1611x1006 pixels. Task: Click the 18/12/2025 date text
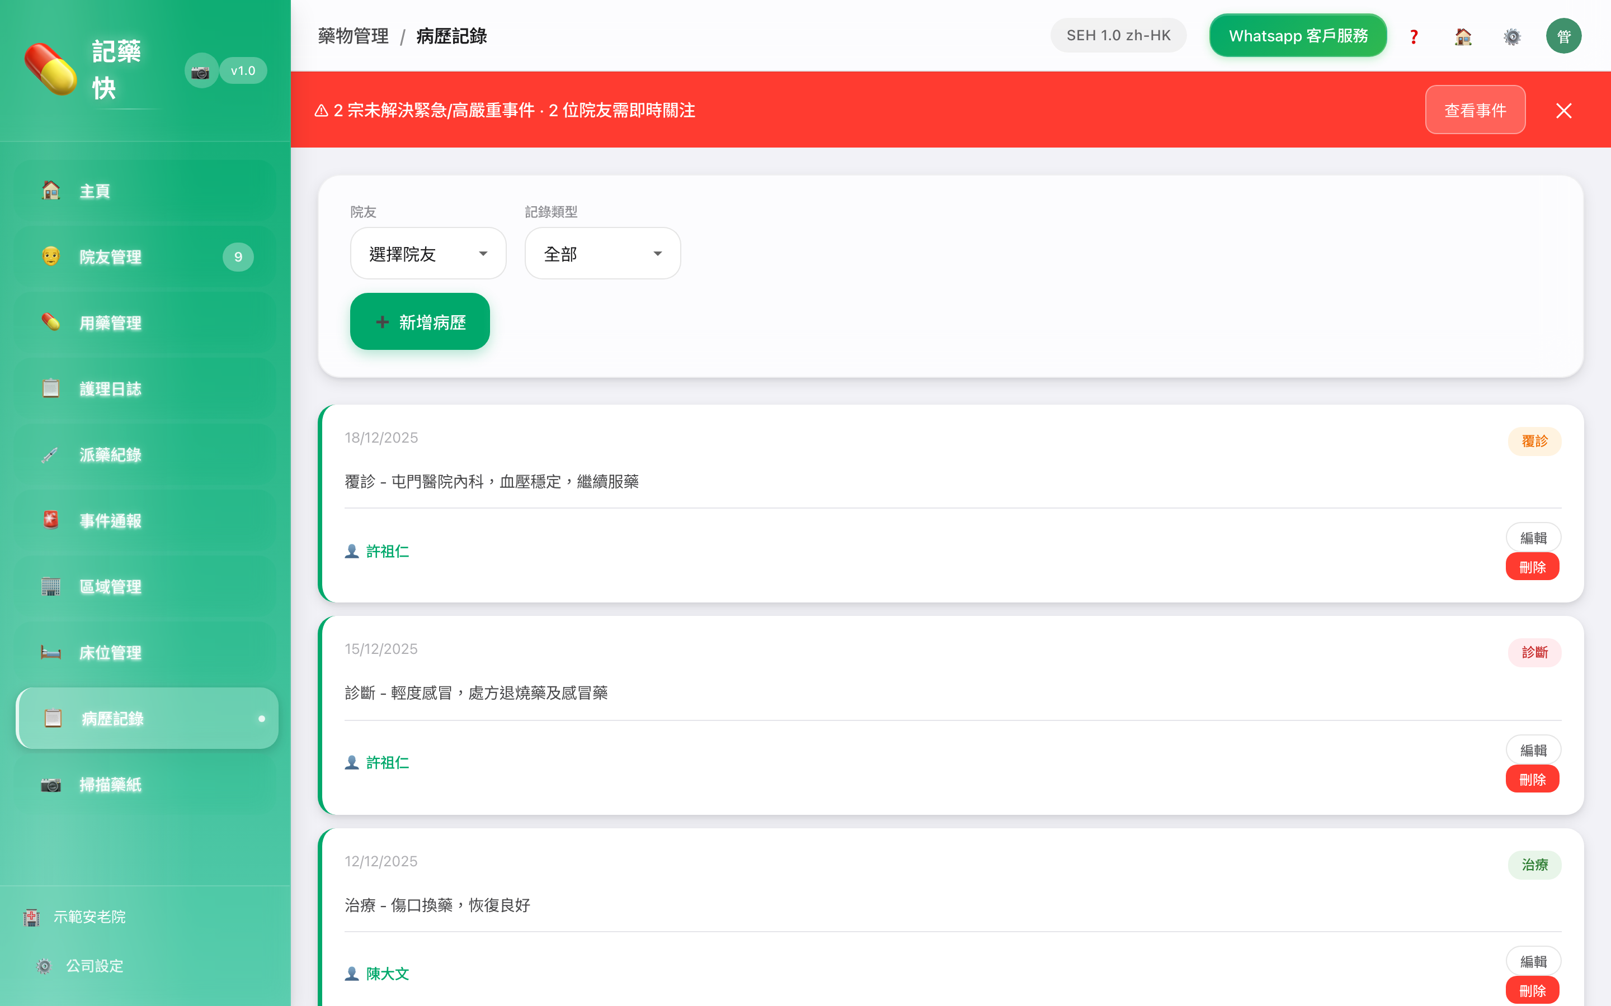(x=381, y=438)
